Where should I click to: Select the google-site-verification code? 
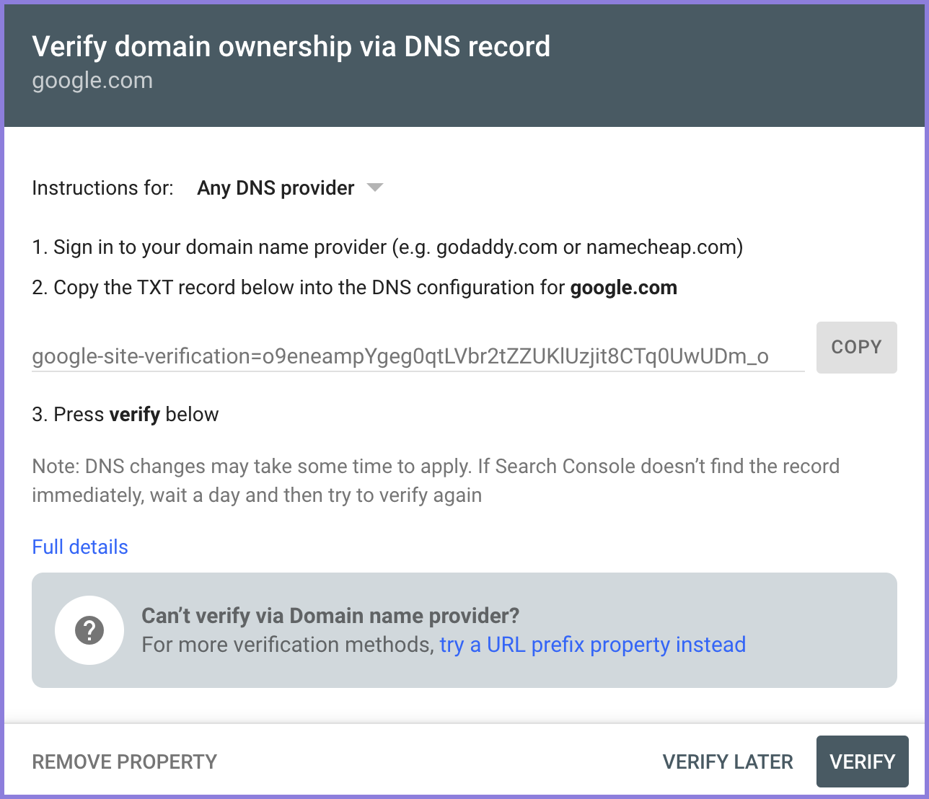(x=400, y=356)
